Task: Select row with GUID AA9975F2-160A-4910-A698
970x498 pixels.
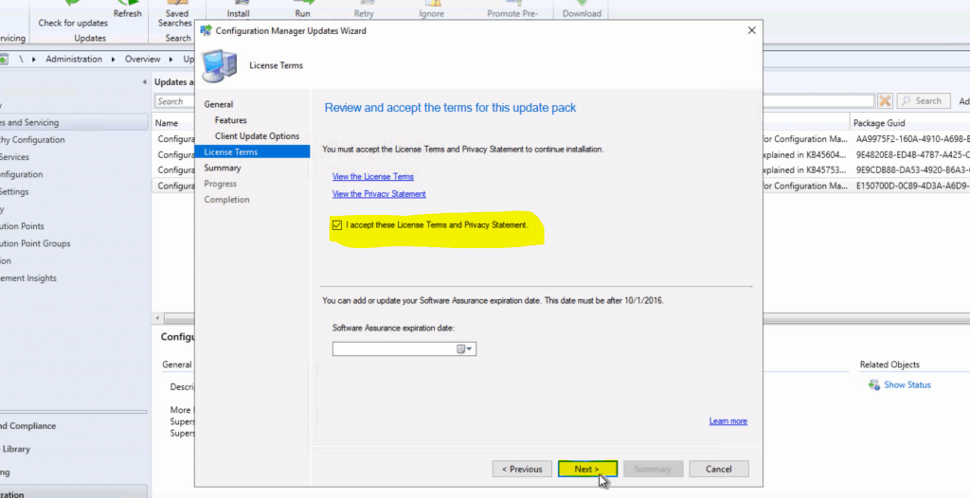Action: pos(912,139)
